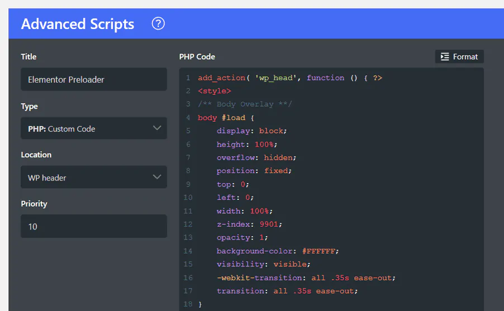Click the #FFFFFF background-color value
This screenshot has height=311, width=504.
320,251
